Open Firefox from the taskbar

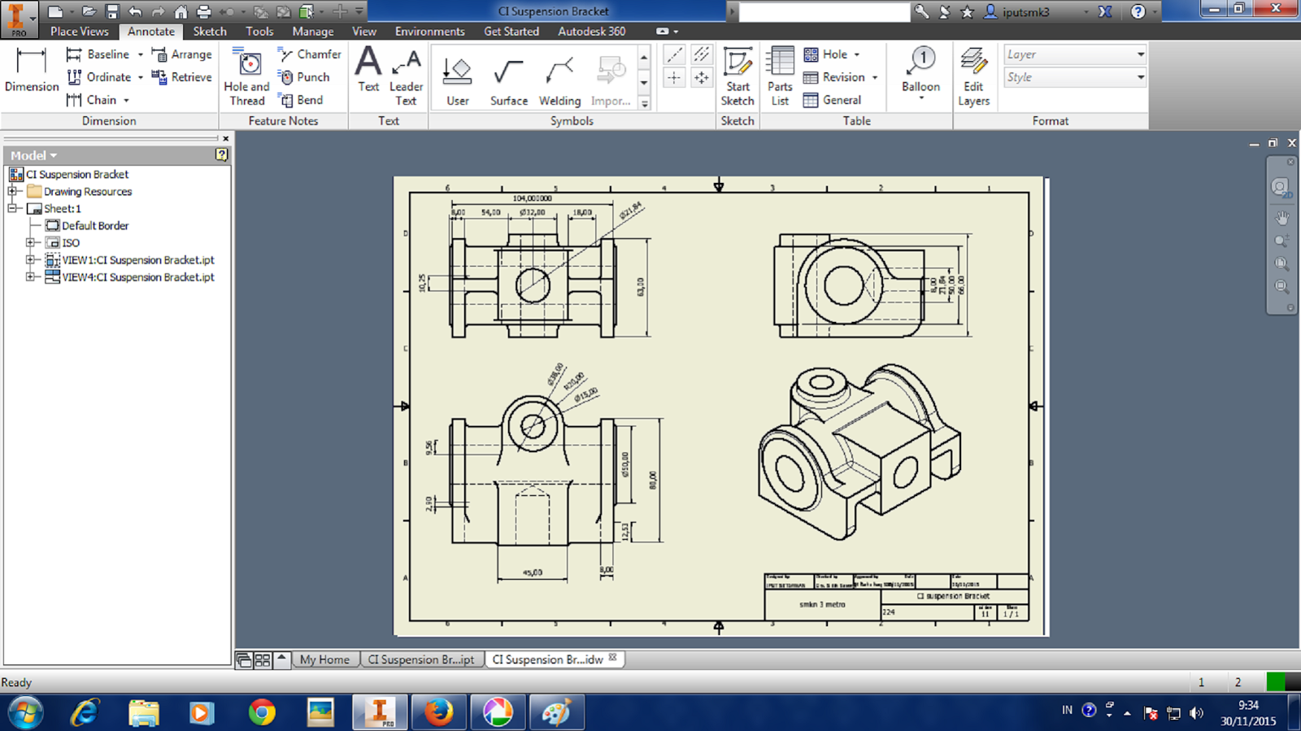coord(439,712)
